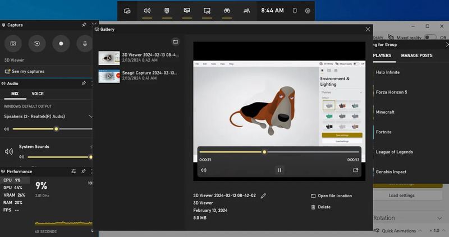
Task: Switch to the VOICE tab in Audio
Action: point(38,94)
